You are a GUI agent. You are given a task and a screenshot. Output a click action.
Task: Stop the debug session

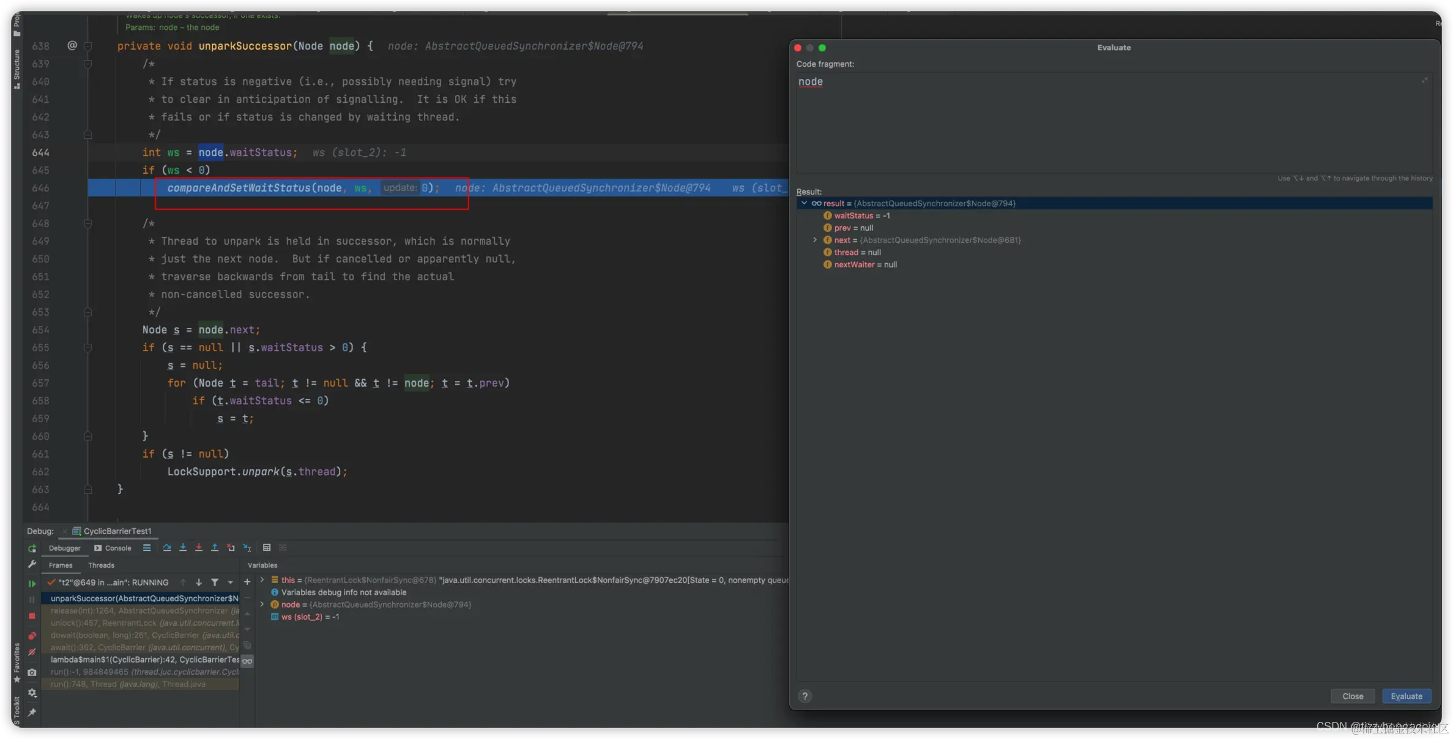[32, 616]
